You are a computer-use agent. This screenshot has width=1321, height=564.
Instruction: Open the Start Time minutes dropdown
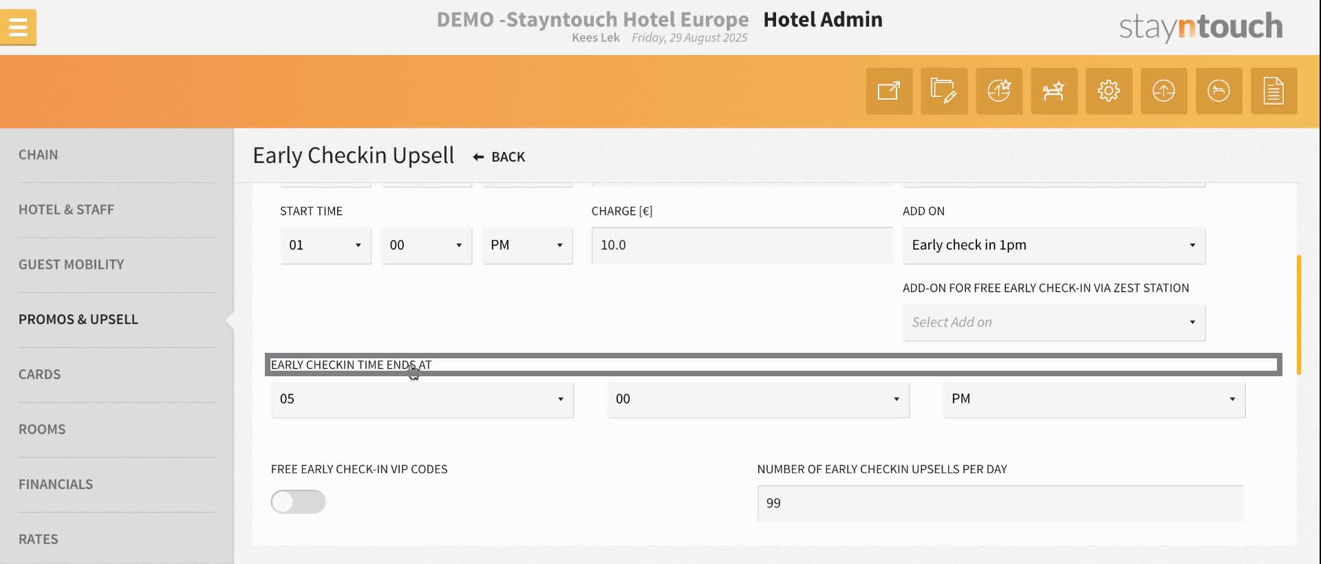pyautogui.click(x=427, y=246)
